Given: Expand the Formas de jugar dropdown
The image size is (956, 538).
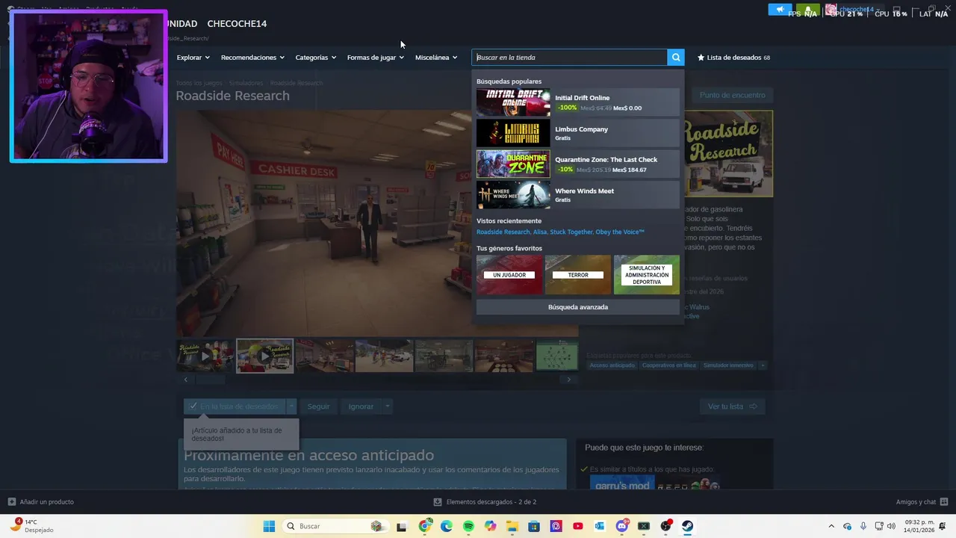Looking at the screenshot, I should (x=376, y=58).
